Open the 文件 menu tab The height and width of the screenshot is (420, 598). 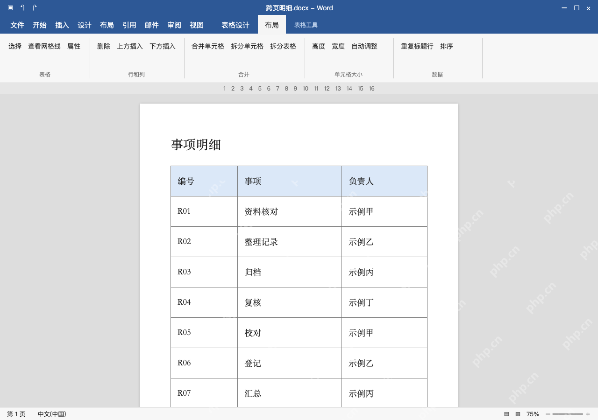(x=17, y=25)
